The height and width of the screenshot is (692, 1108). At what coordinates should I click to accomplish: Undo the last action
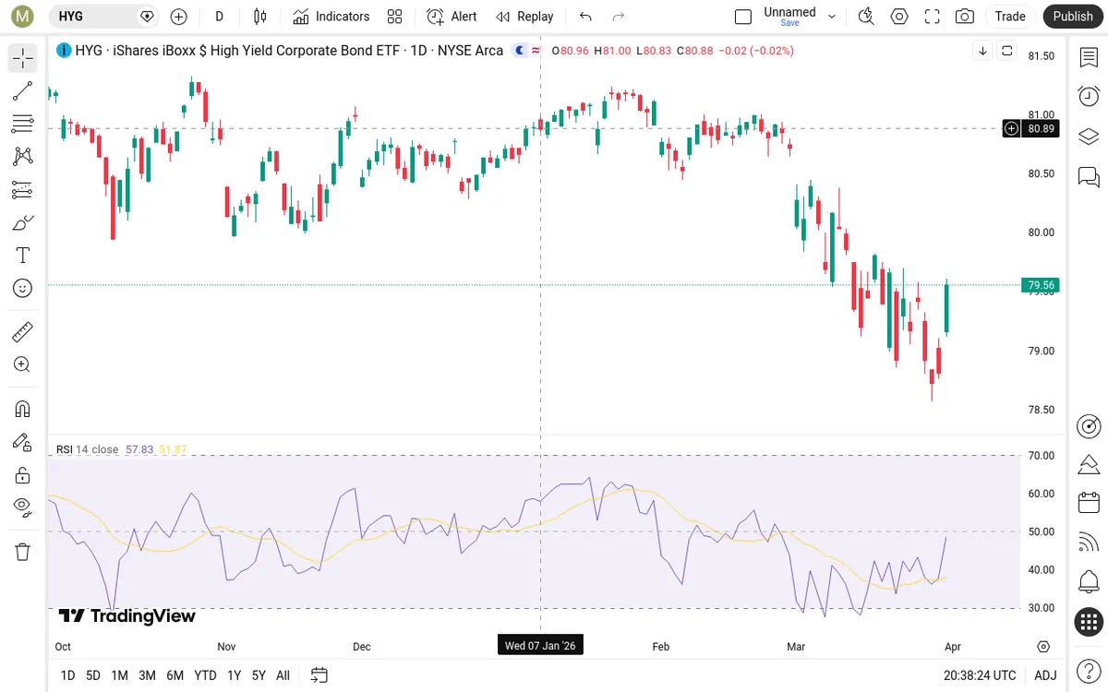585,17
